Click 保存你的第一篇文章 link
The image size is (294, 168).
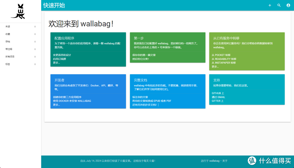pyautogui.click(x=144, y=55)
